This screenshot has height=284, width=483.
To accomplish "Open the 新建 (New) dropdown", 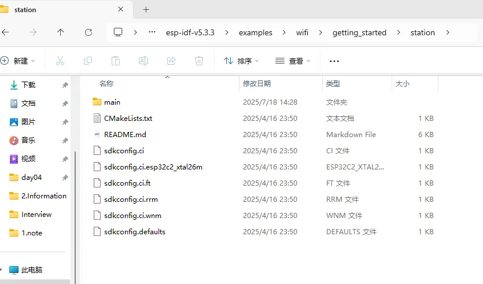I will coord(18,61).
